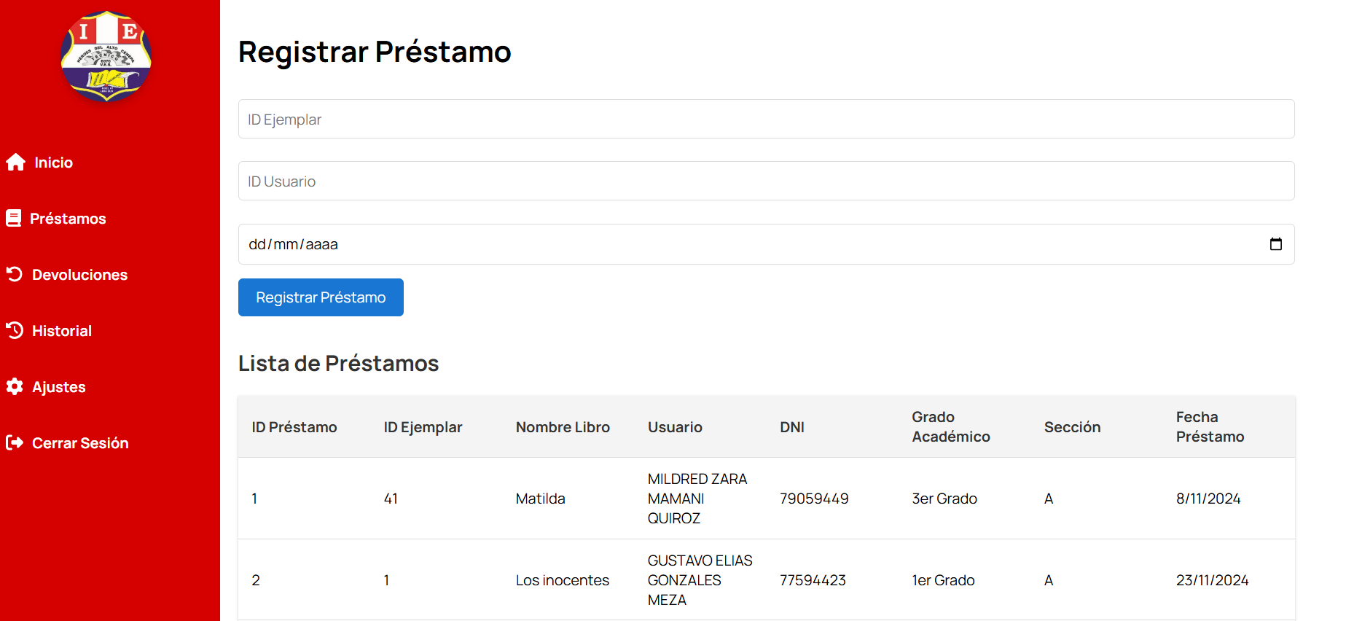This screenshot has height=621, width=1346.
Task: Click the book icon beside Préstamos
Action: point(14,218)
